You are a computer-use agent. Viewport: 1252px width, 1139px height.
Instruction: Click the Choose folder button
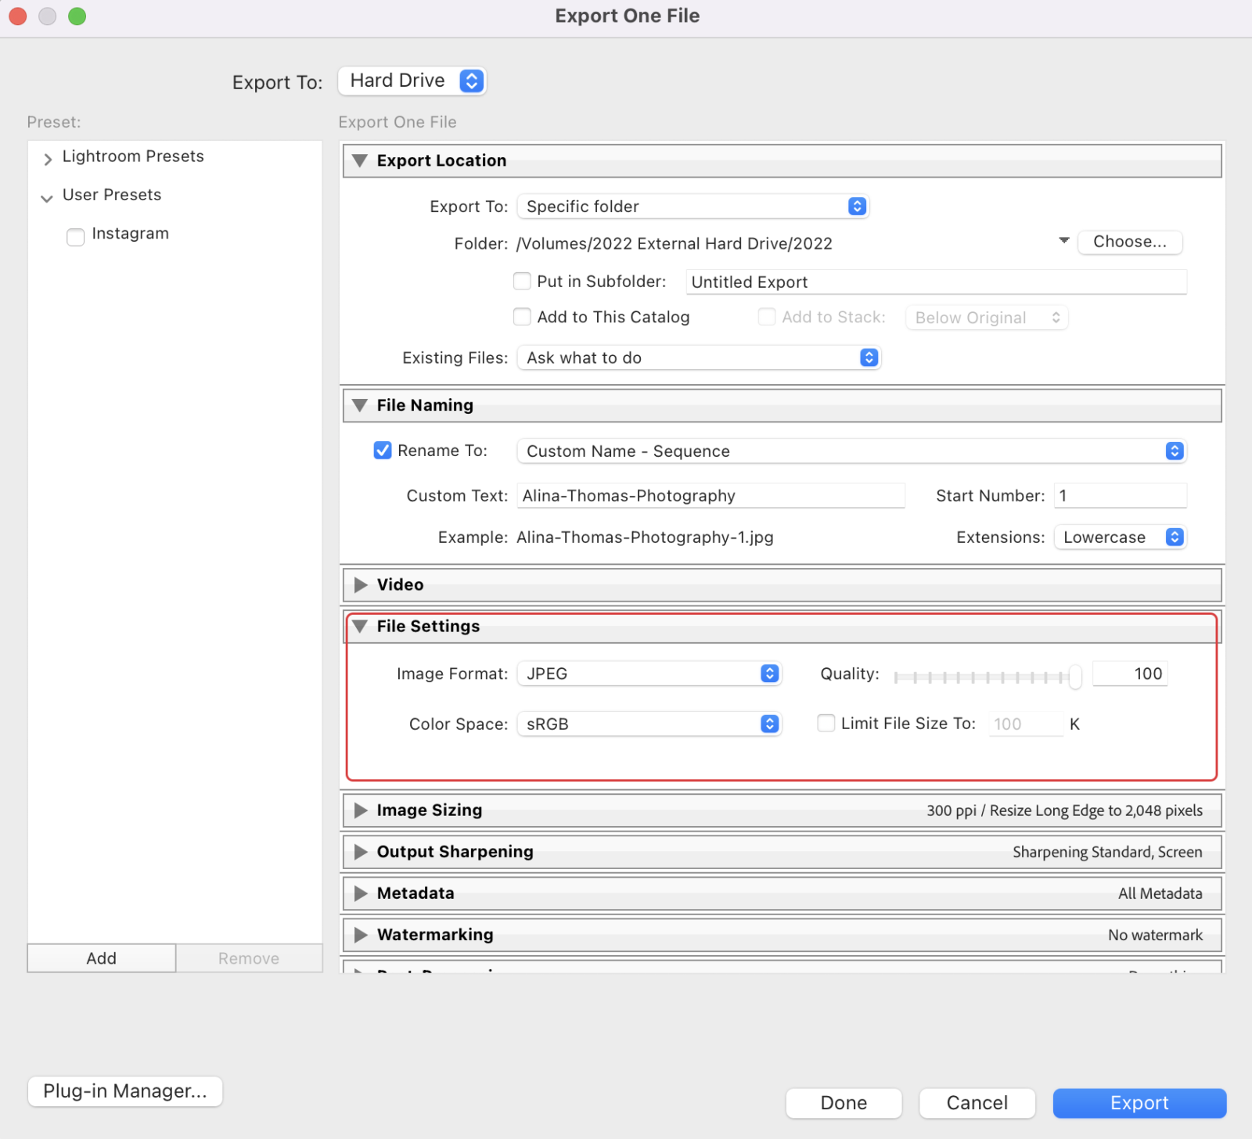coord(1130,242)
